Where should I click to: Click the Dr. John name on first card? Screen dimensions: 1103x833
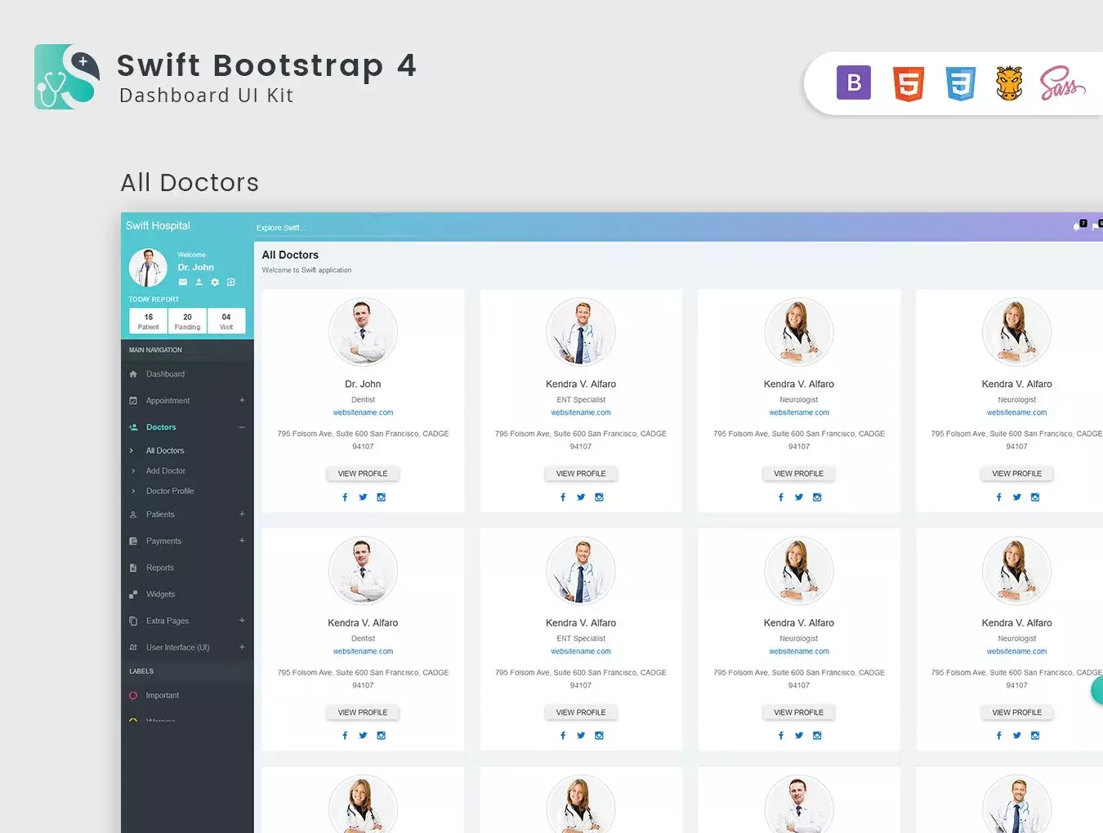363,384
